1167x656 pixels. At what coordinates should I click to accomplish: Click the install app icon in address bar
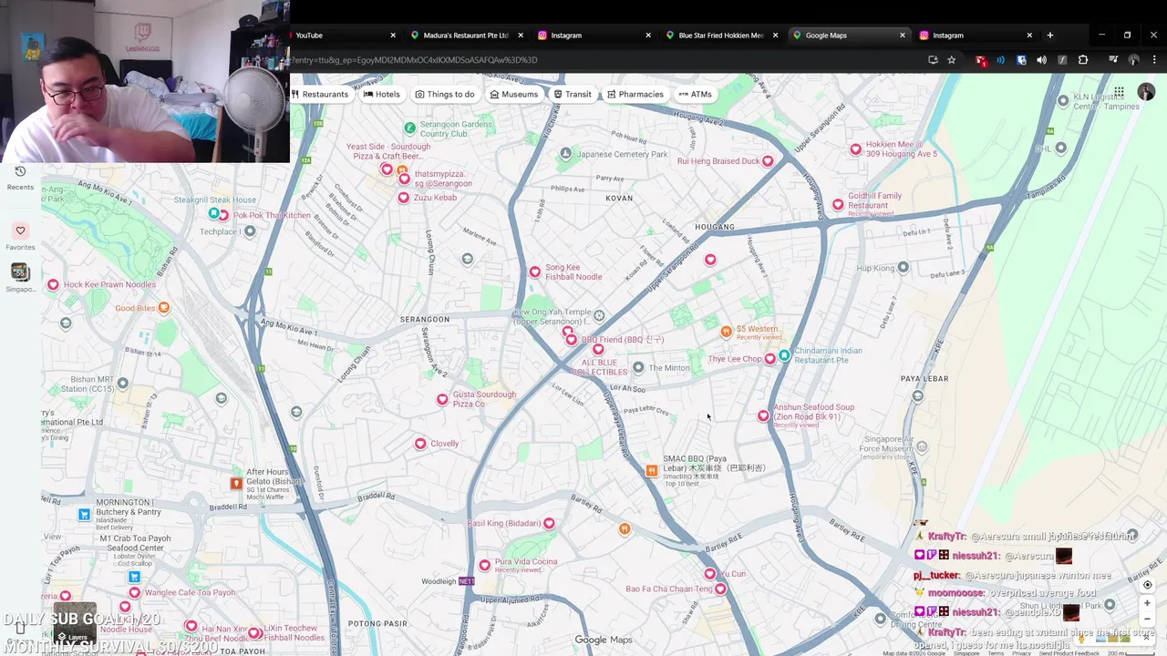tap(933, 60)
